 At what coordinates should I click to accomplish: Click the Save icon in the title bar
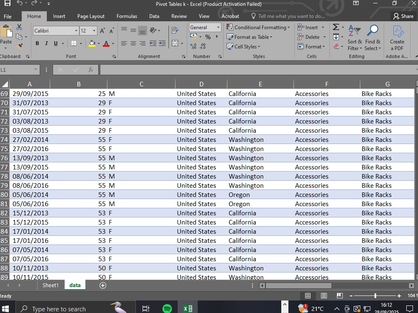(7, 3)
